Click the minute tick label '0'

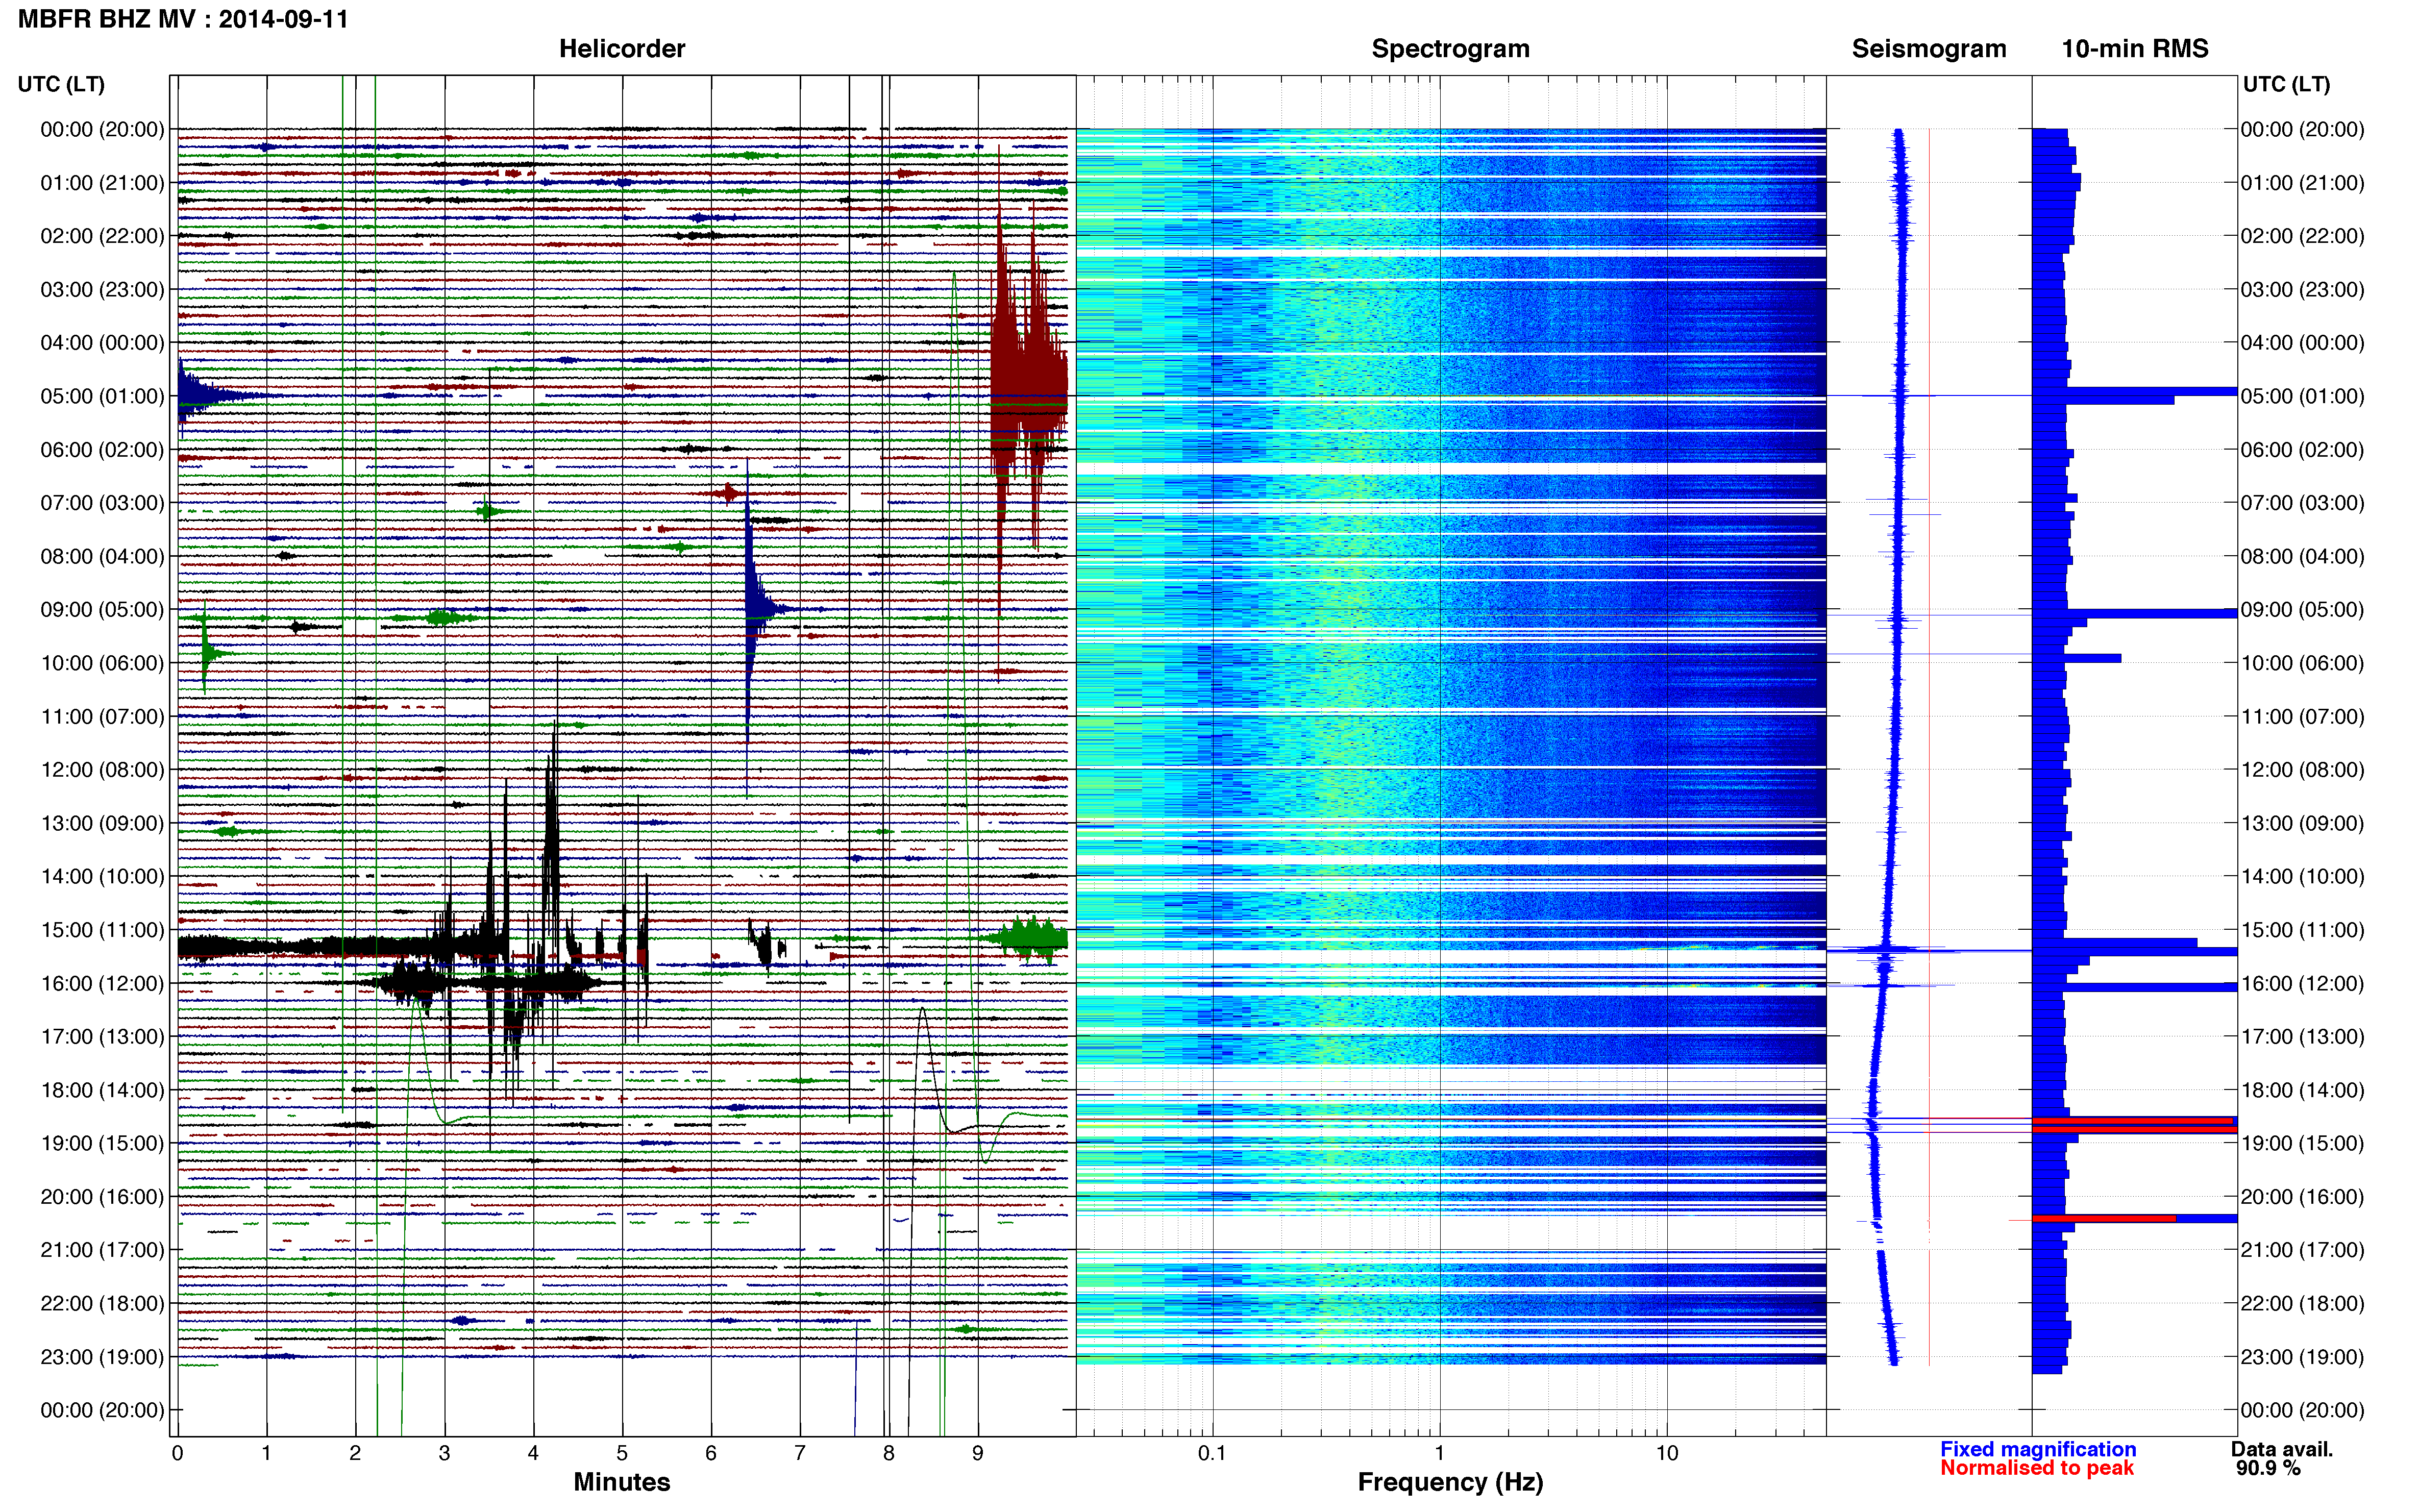pyautogui.click(x=177, y=1453)
